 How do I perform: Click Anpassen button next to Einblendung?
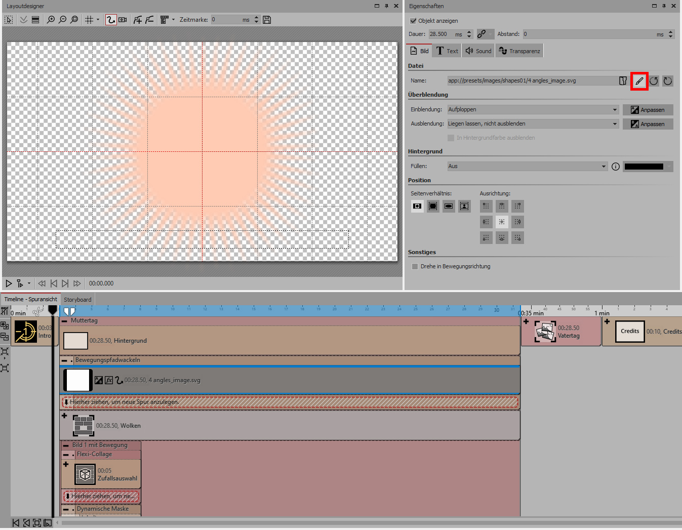click(x=648, y=110)
